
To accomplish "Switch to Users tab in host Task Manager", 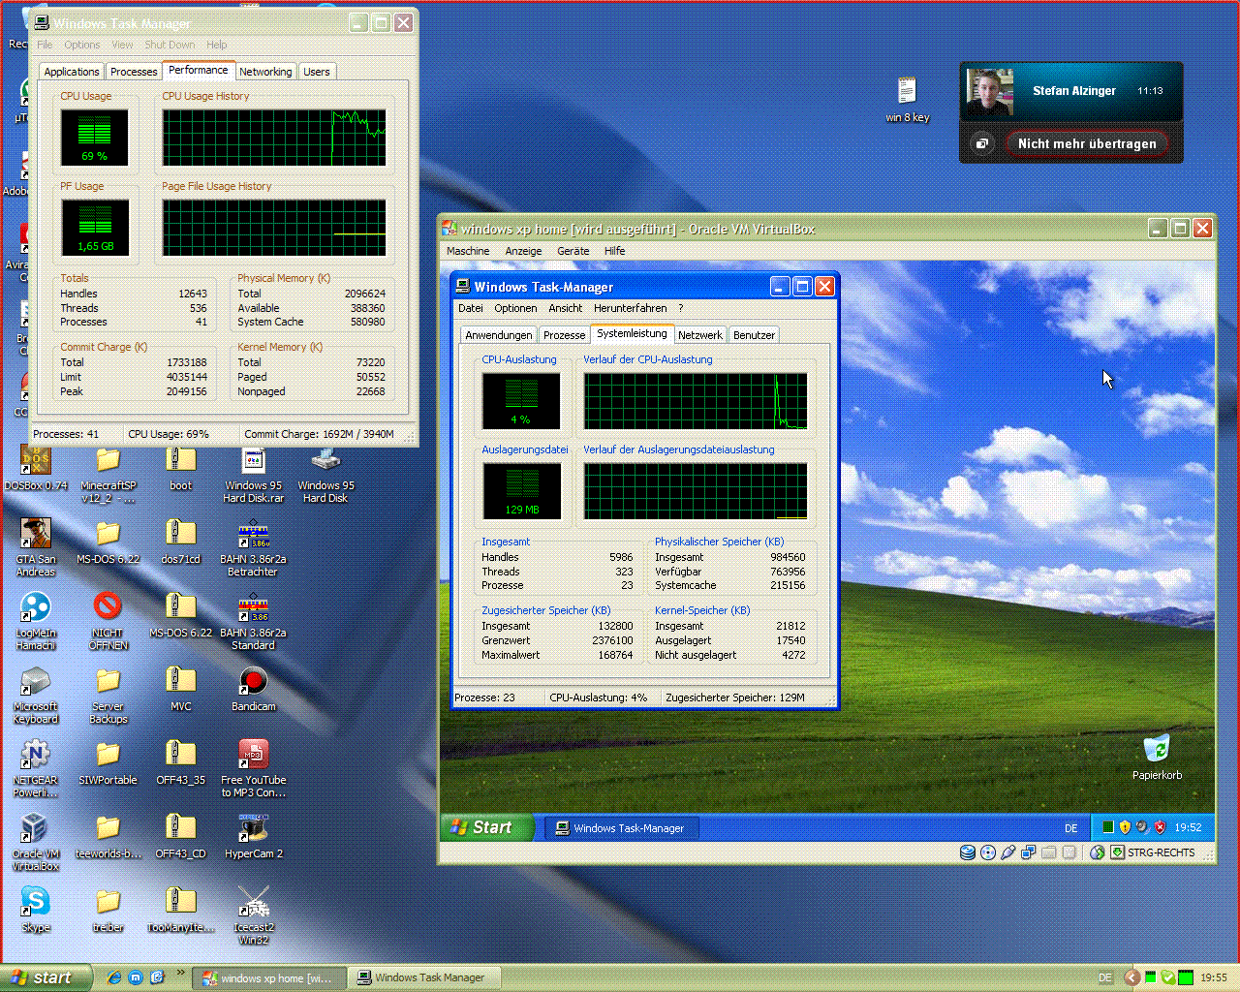I will coord(317,72).
